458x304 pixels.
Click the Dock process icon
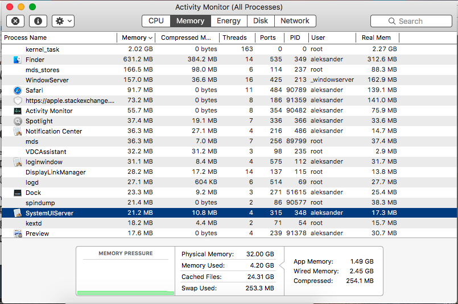18,193
